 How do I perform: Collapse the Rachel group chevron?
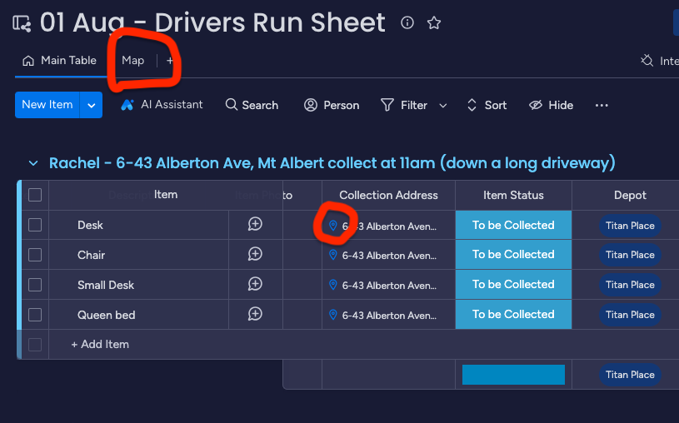pyautogui.click(x=33, y=163)
